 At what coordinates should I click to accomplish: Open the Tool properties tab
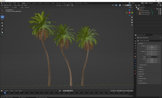coord(135,38)
